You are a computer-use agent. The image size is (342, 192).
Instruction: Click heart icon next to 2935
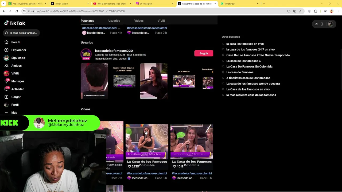click(130, 166)
